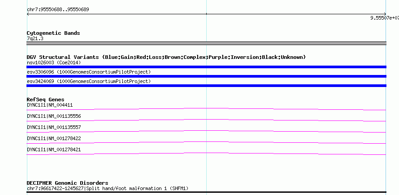Click magenta gene line for NM_004411
This screenshot has height=195, width=399.
pyautogui.click(x=206, y=109)
